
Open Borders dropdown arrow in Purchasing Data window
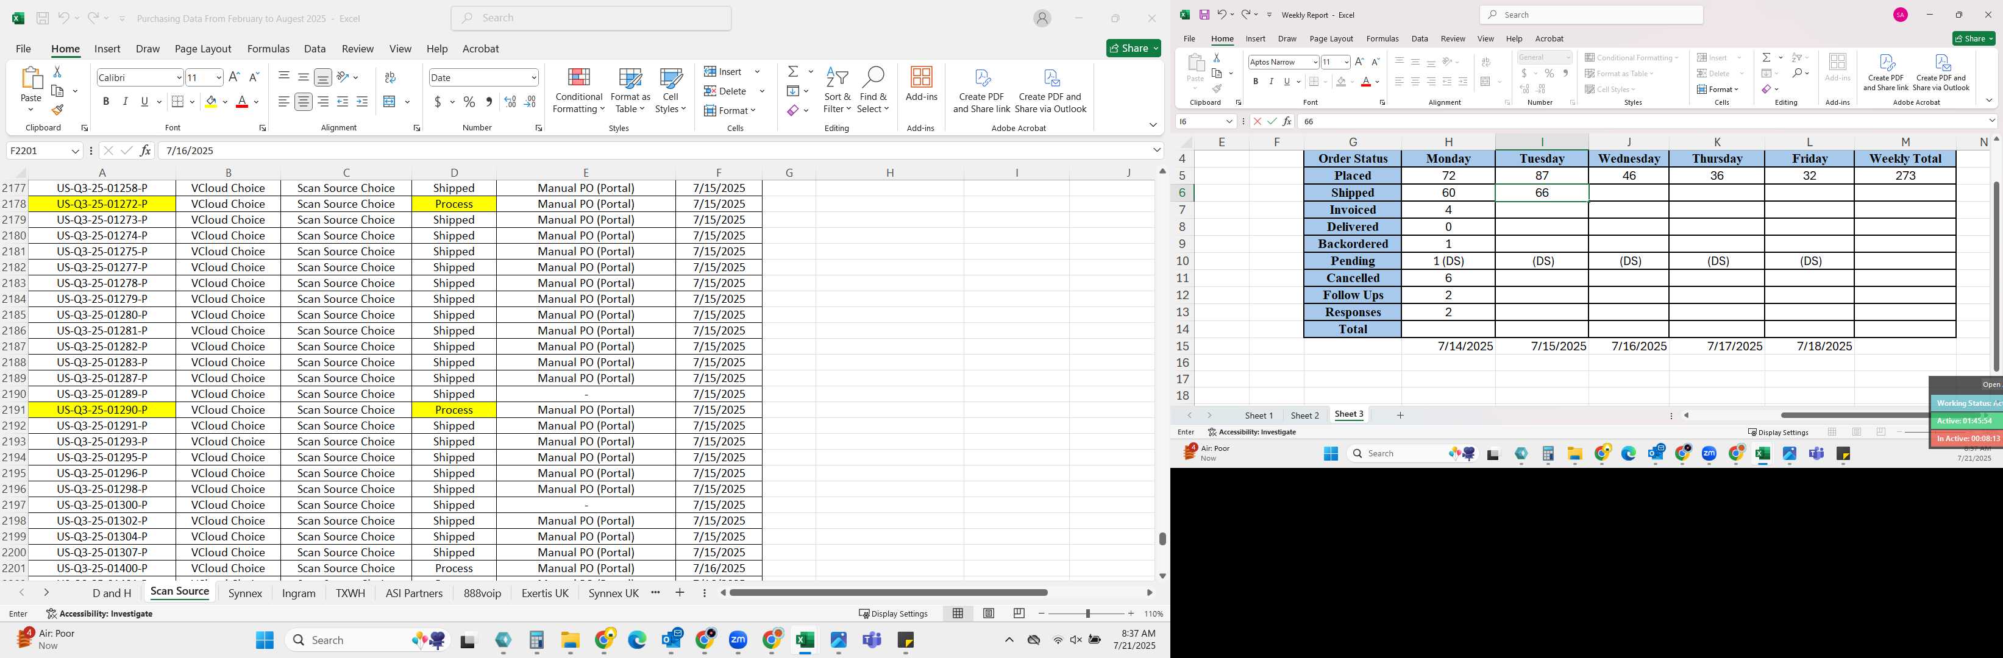193,102
